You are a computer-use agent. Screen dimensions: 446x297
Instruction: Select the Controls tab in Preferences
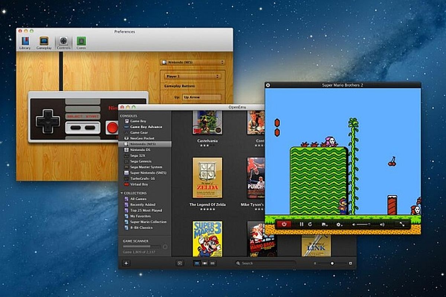click(64, 43)
